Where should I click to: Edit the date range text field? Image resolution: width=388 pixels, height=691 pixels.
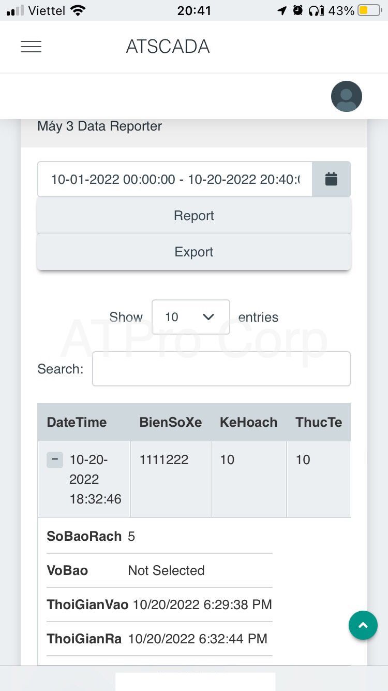pyautogui.click(x=175, y=179)
